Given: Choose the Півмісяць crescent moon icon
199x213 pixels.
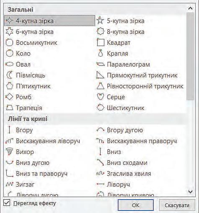Looking at the screenshot, I should coord(10,75).
